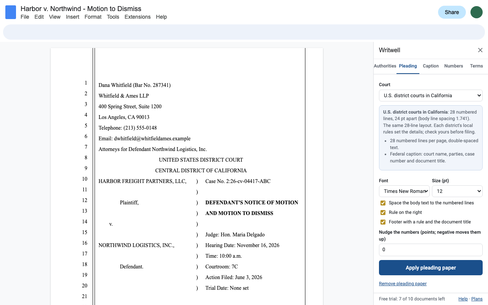Select the Pleading tab

pyautogui.click(x=408, y=66)
